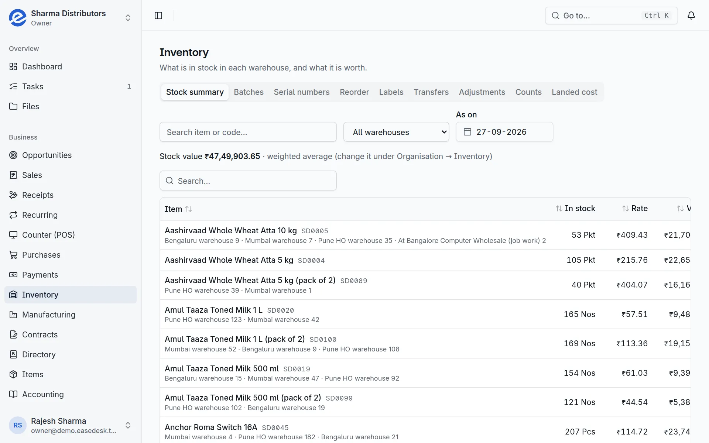Open the Counts tab
The image size is (709, 443).
pos(528,92)
